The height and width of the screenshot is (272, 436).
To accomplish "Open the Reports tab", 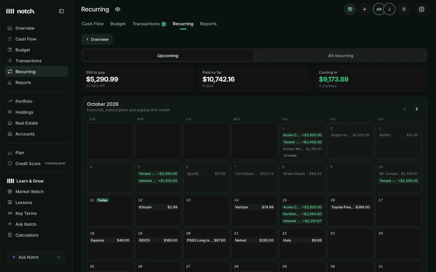I will 208,24.
